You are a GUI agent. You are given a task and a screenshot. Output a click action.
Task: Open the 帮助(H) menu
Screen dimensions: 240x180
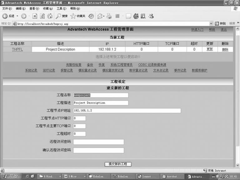[x=75, y=8]
